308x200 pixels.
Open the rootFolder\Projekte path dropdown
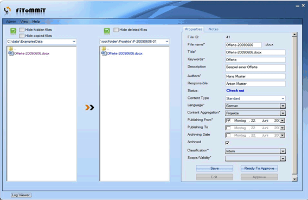click(167, 42)
